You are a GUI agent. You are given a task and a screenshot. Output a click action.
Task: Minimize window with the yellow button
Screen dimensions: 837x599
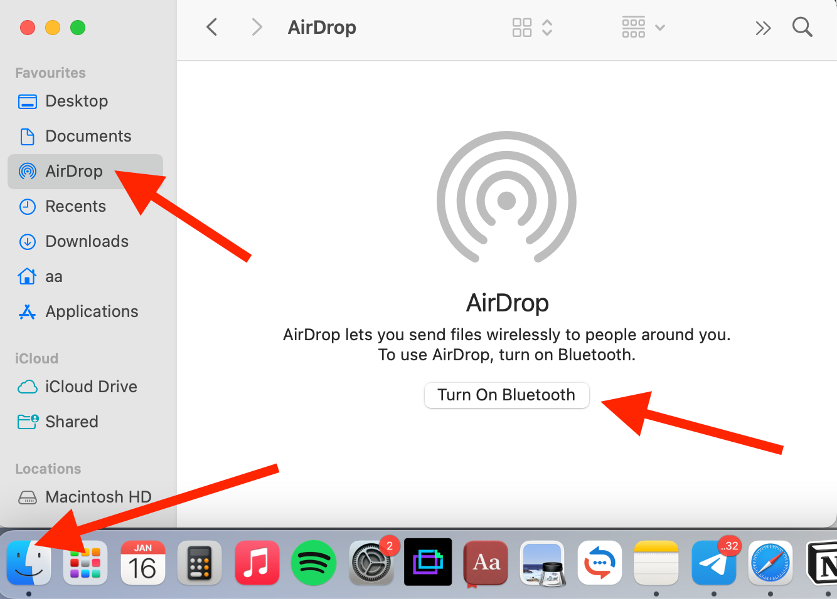click(53, 28)
